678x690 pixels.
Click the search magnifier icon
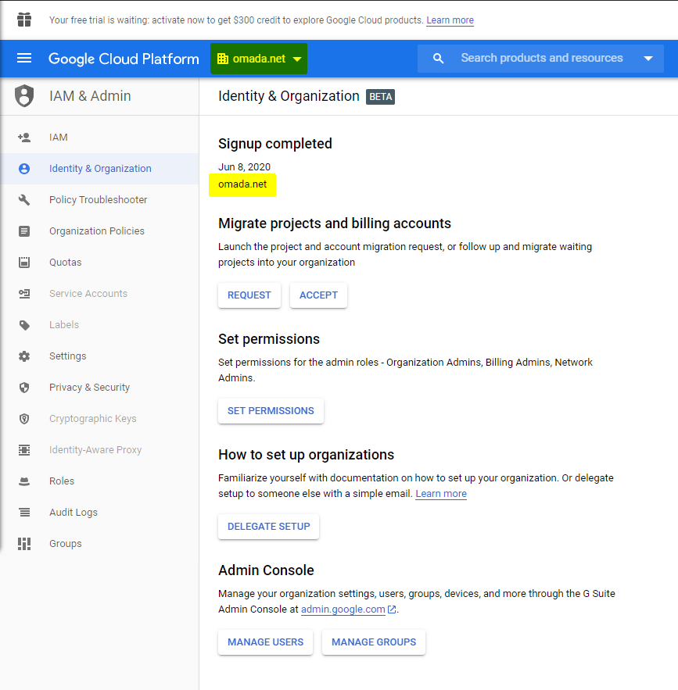click(x=438, y=58)
